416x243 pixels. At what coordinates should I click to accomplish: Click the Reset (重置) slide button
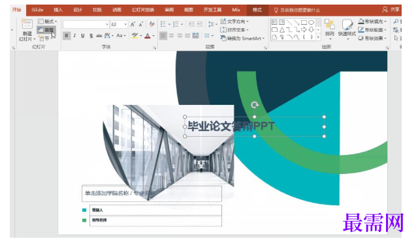tap(46, 30)
